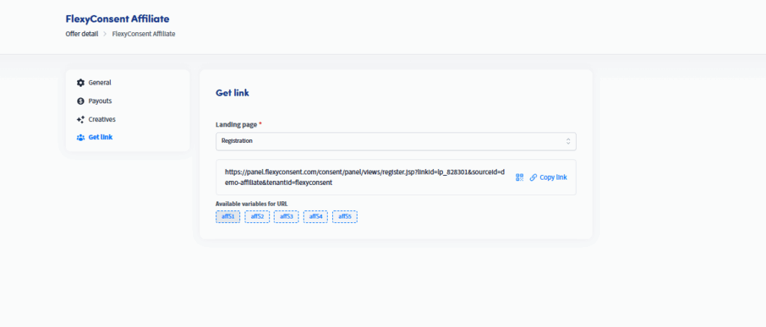Add the affS4 variable to URL
The width and height of the screenshot is (766, 327).
click(316, 217)
